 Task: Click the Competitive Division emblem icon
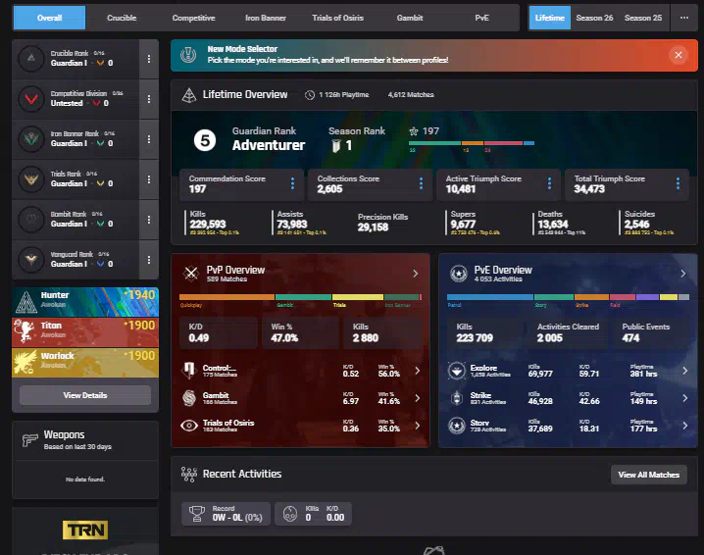(x=31, y=98)
